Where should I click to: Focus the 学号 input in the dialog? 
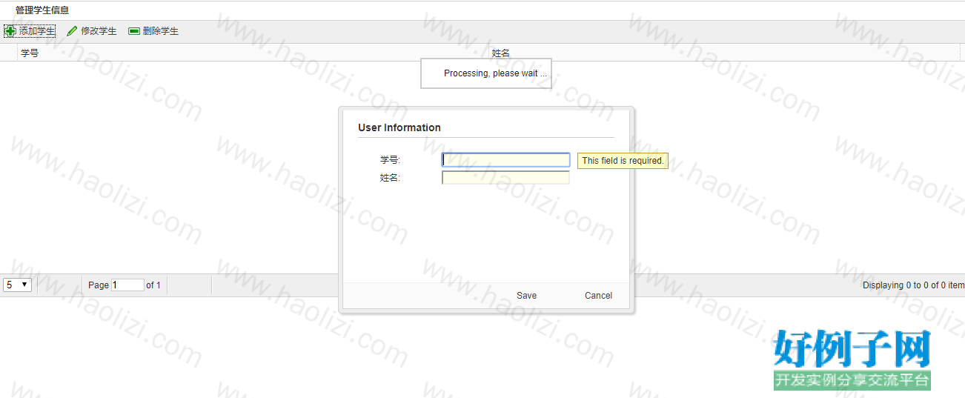pyautogui.click(x=506, y=160)
